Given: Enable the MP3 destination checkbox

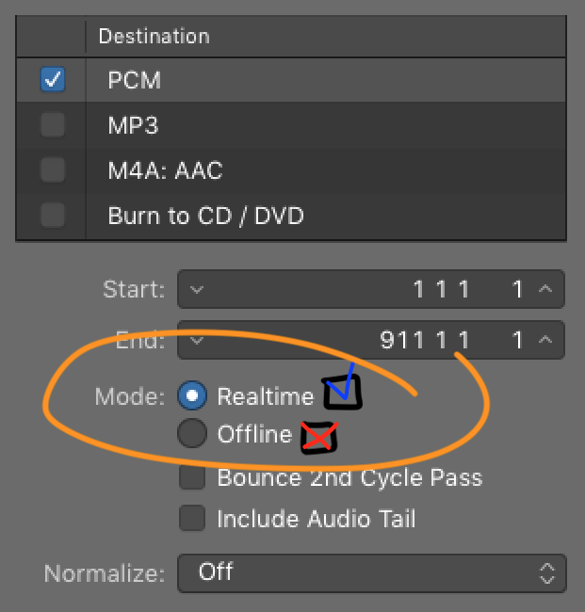Looking at the screenshot, I should 52,124.
